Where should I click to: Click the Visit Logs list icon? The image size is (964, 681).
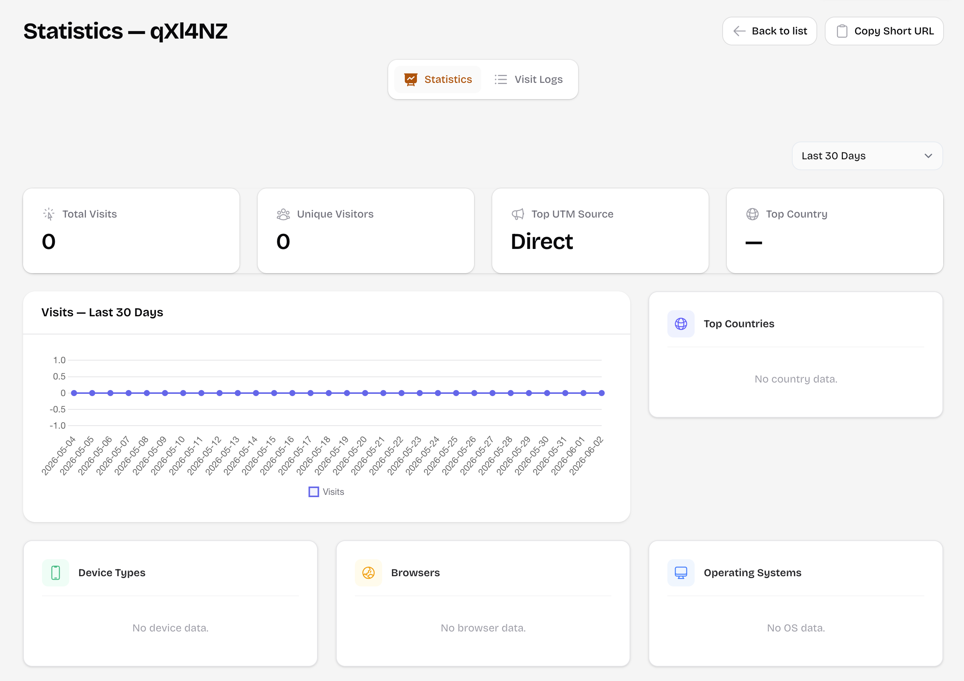pos(501,79)
